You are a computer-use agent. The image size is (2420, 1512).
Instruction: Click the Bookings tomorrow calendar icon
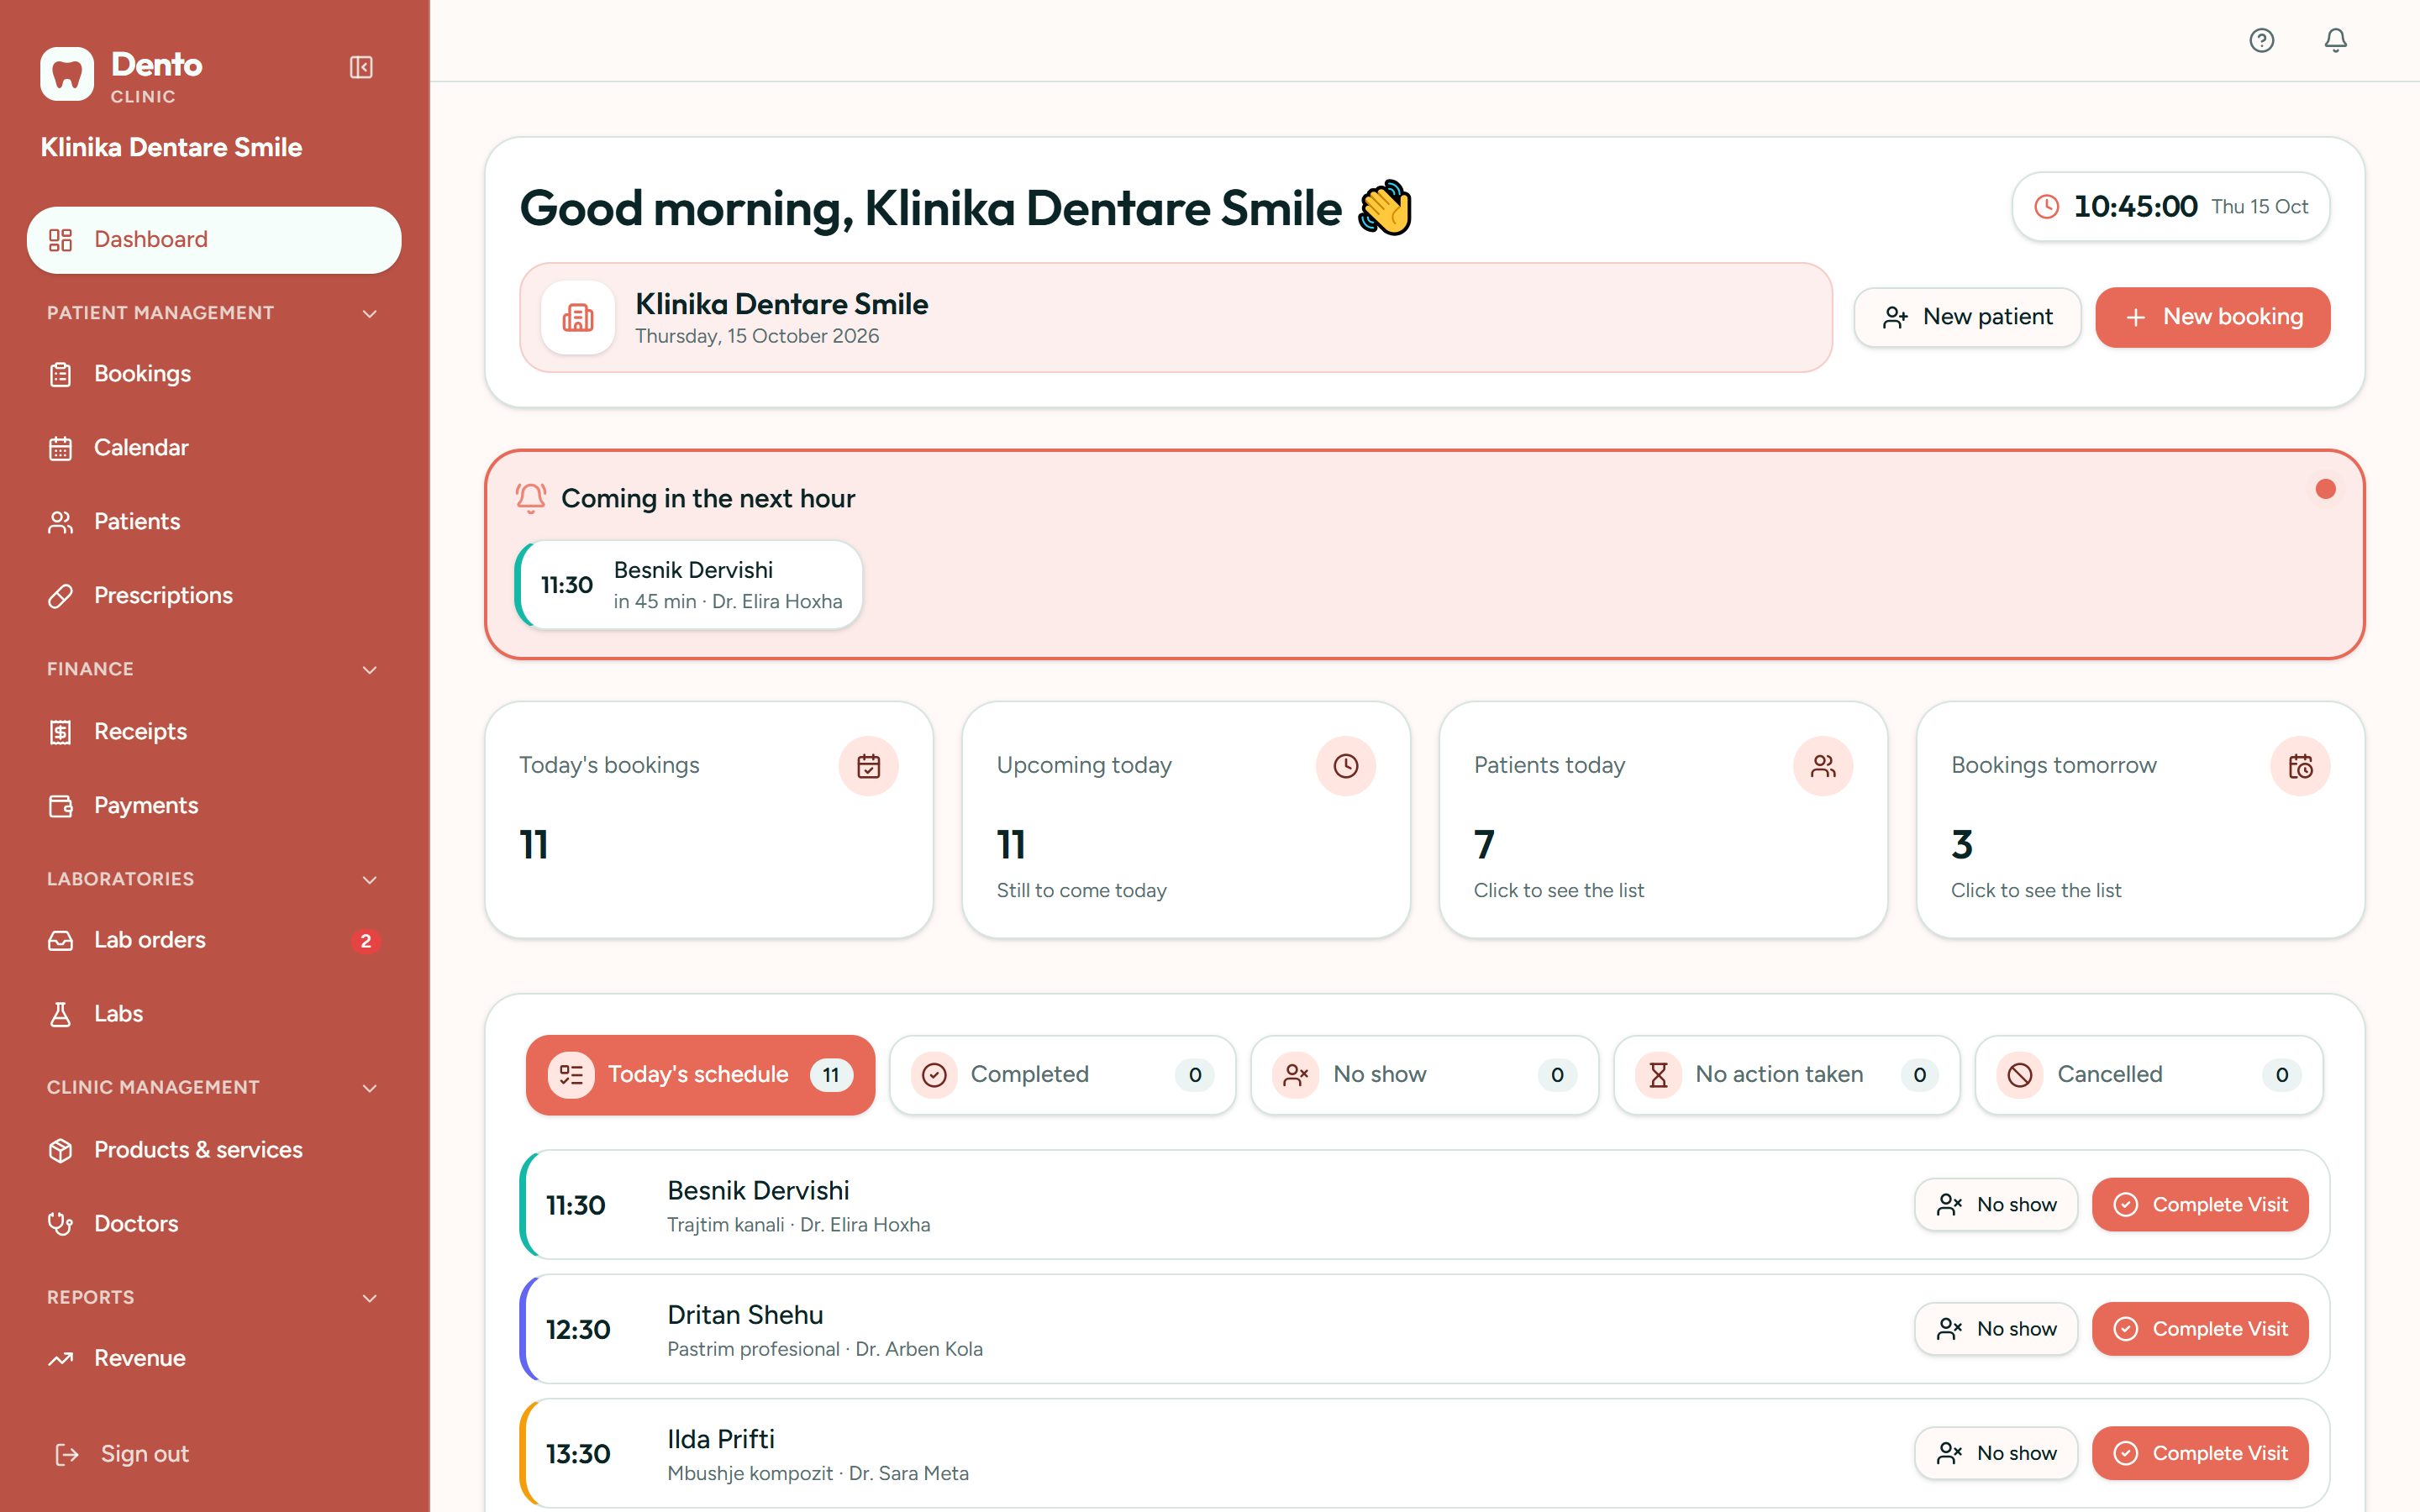click(2300, 766)
